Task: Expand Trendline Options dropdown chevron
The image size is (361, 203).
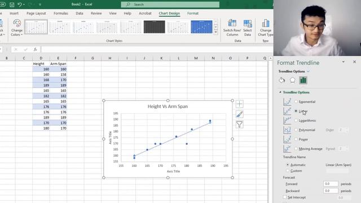Action: coord(308,72)
